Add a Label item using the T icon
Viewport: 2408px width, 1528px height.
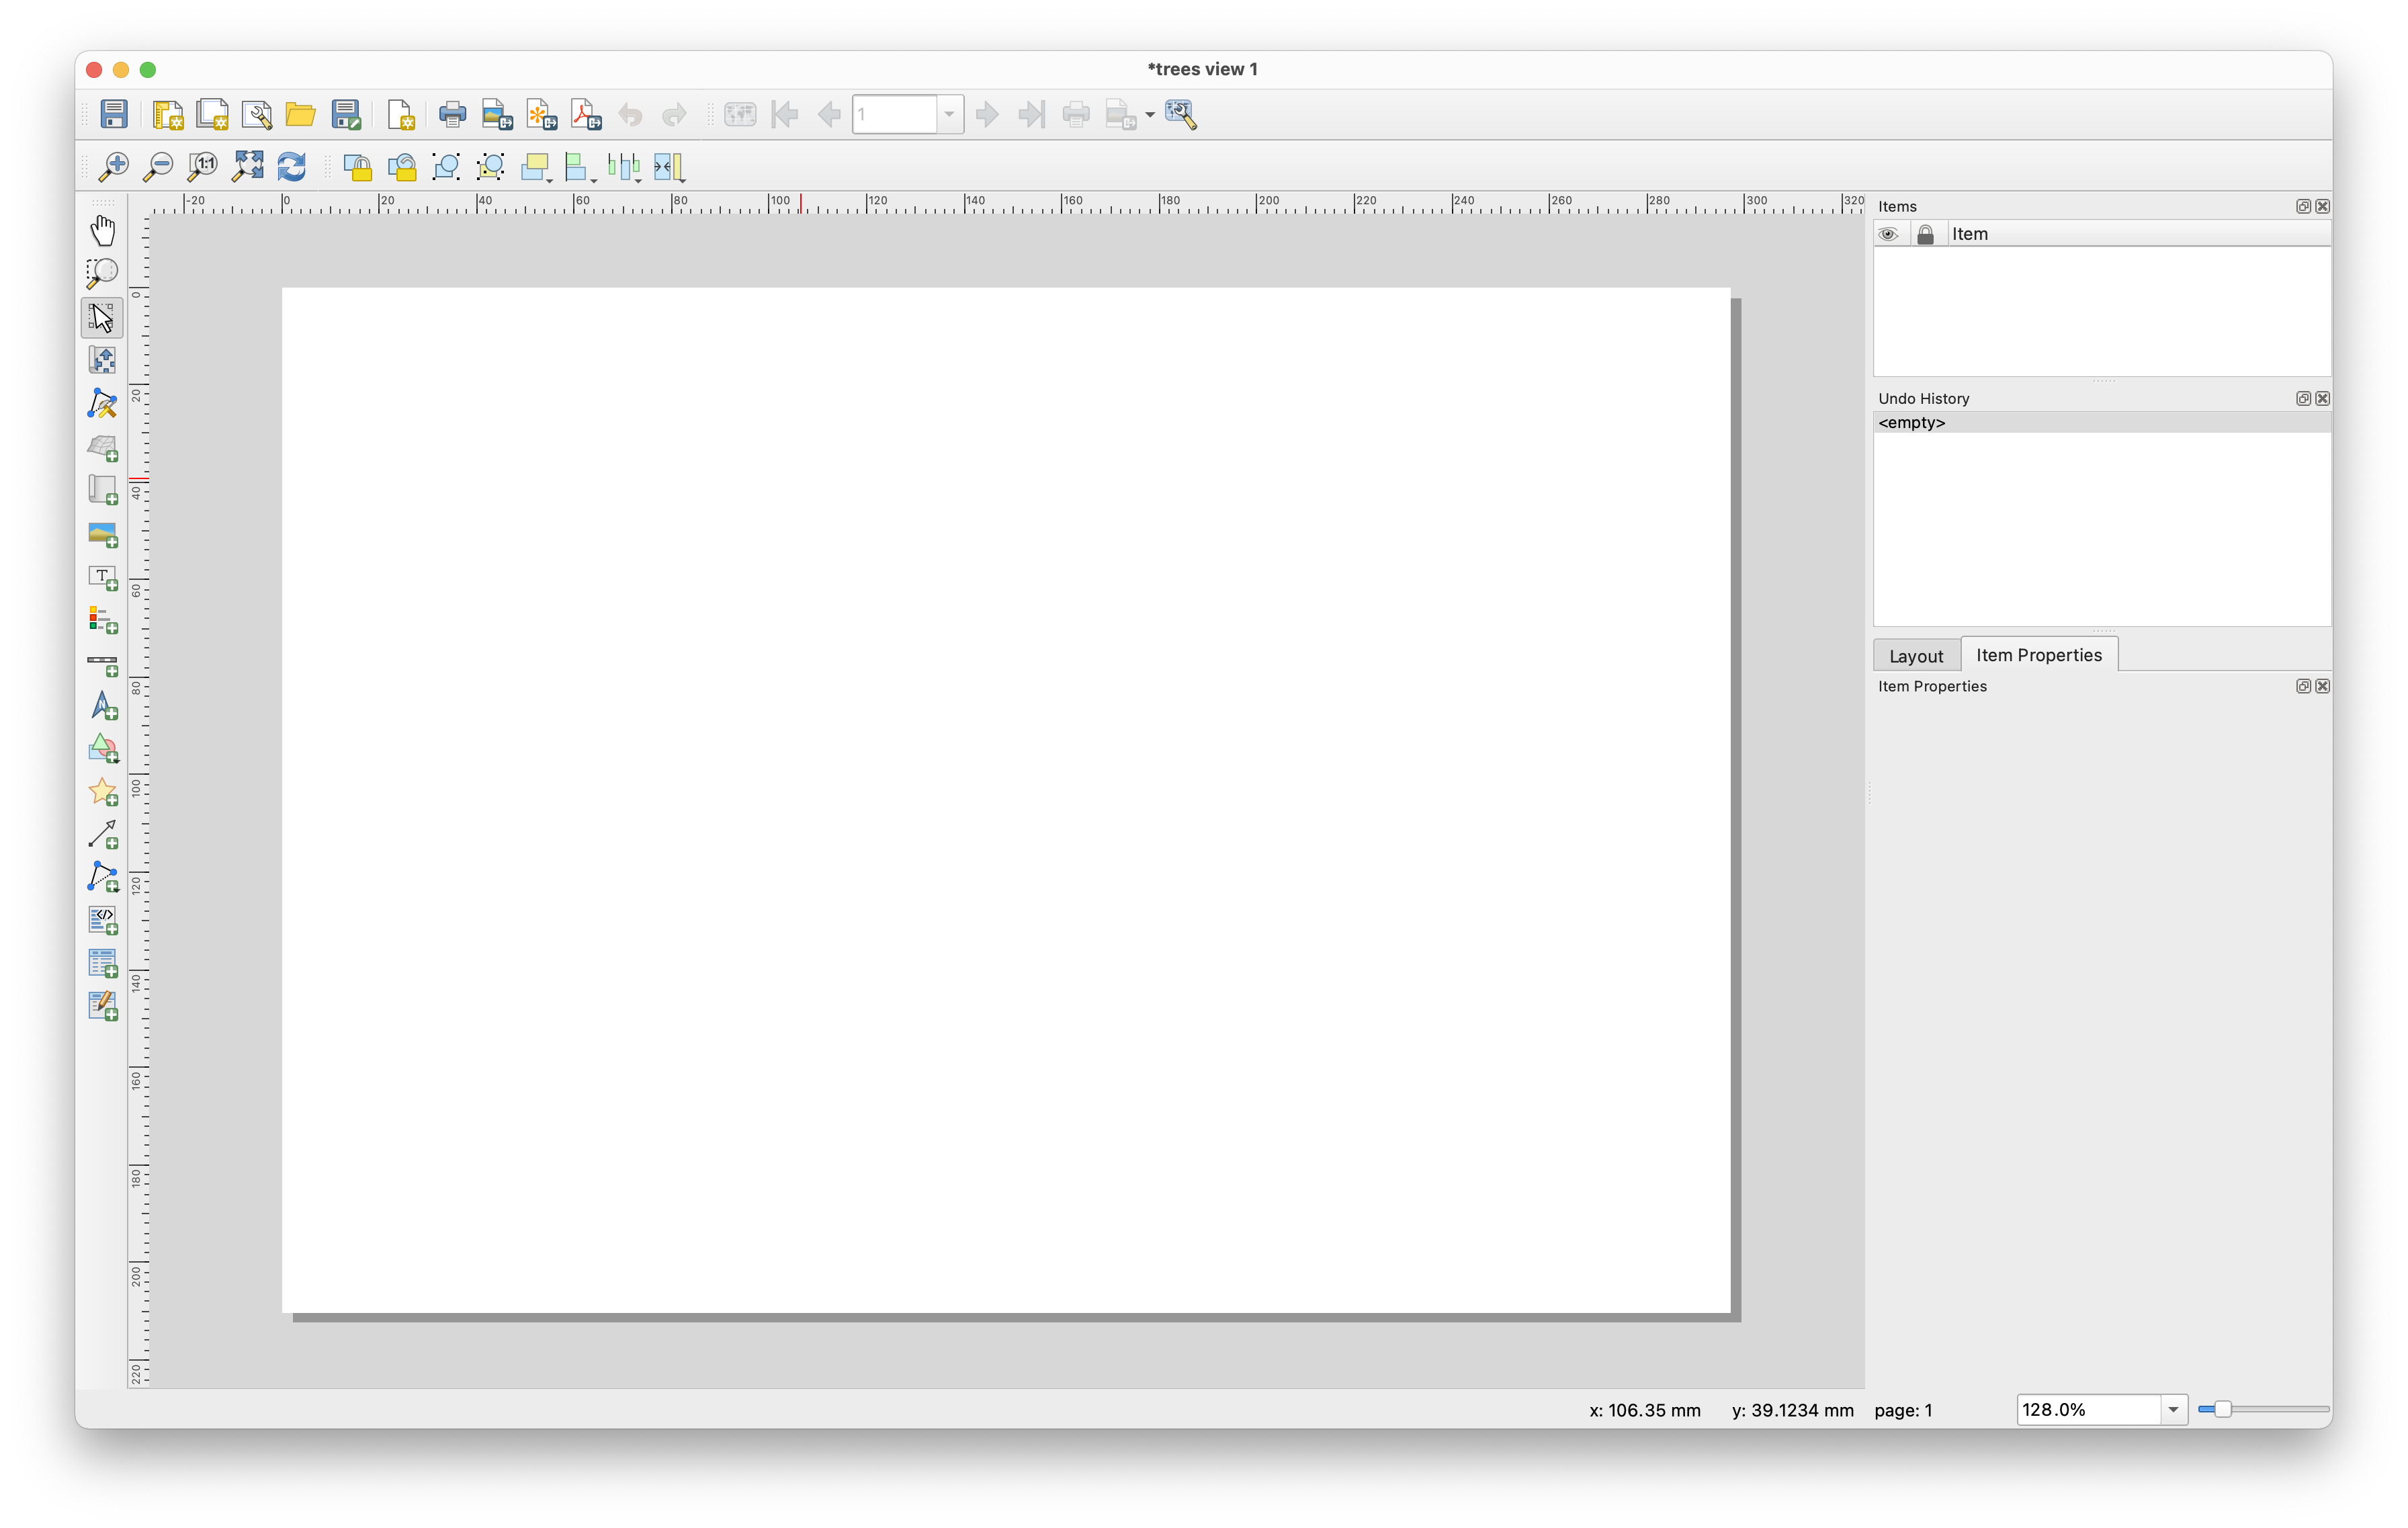103,577
